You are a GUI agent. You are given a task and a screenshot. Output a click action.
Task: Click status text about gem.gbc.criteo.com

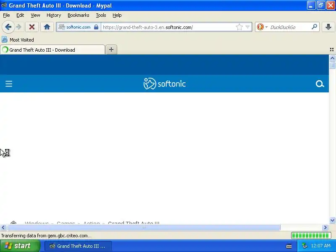click(46, 236)
